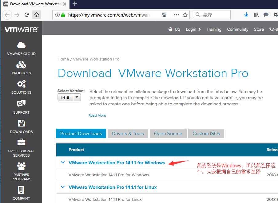Open Solutions section in sidebar
Screen dimensions: 278x203
[x=21, y=87]
